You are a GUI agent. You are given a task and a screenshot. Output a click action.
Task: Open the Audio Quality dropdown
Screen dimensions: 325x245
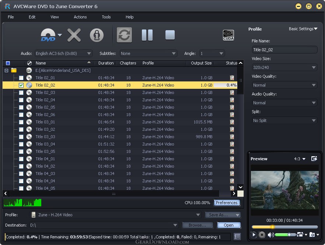284,103
